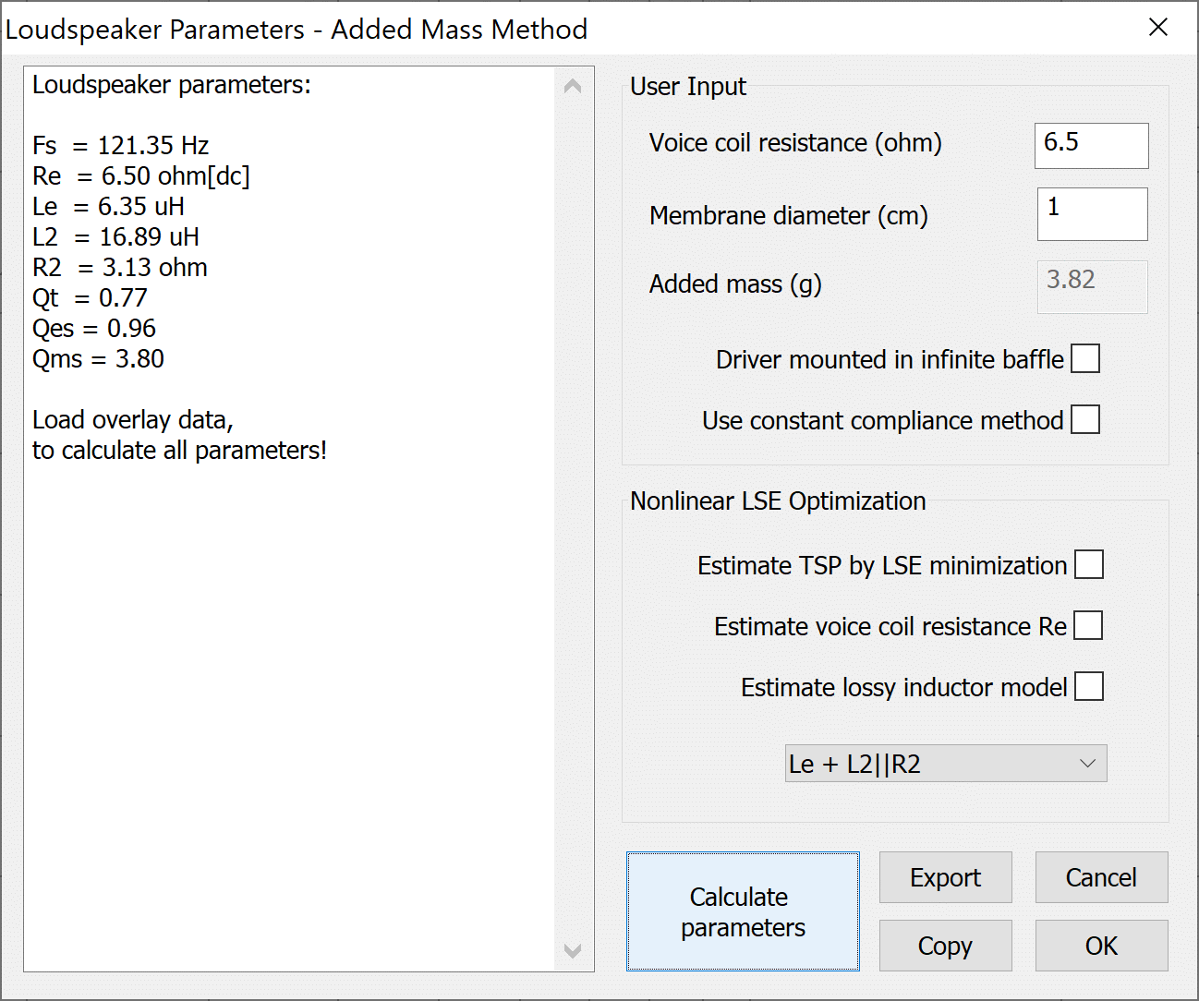This screenshot has height=1001, width=1199.
Task: Focus the Membrane diameter input field
Action: [x=1092, y=214]
